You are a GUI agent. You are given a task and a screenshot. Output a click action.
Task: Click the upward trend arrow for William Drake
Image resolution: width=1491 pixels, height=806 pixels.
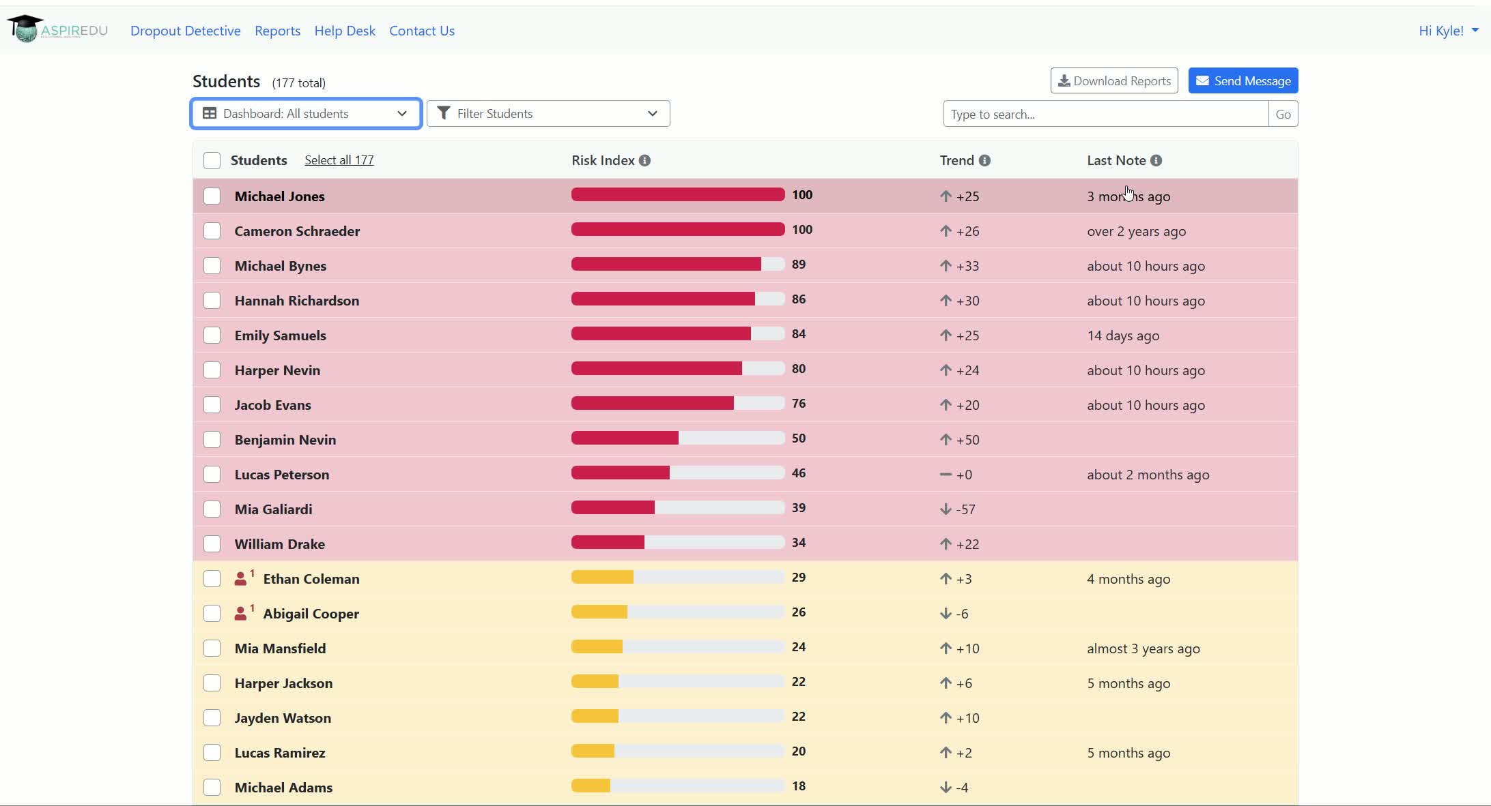(x=946, y=544)
